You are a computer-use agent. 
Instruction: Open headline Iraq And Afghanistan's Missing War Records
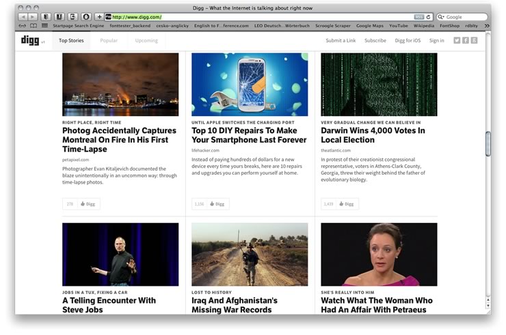coord(235,305)
